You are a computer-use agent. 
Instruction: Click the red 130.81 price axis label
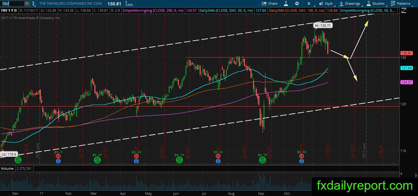point(406,53)
